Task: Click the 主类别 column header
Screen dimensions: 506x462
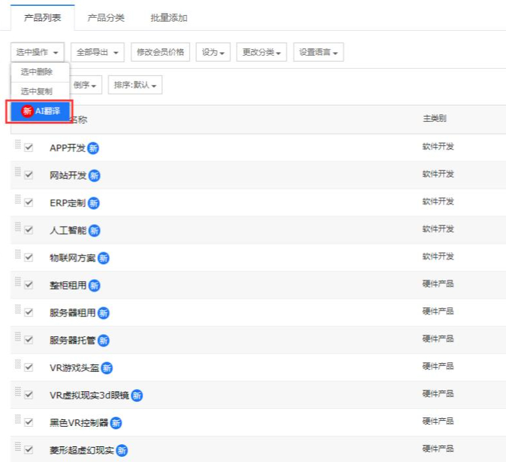Action: click(x=434, y=119)
